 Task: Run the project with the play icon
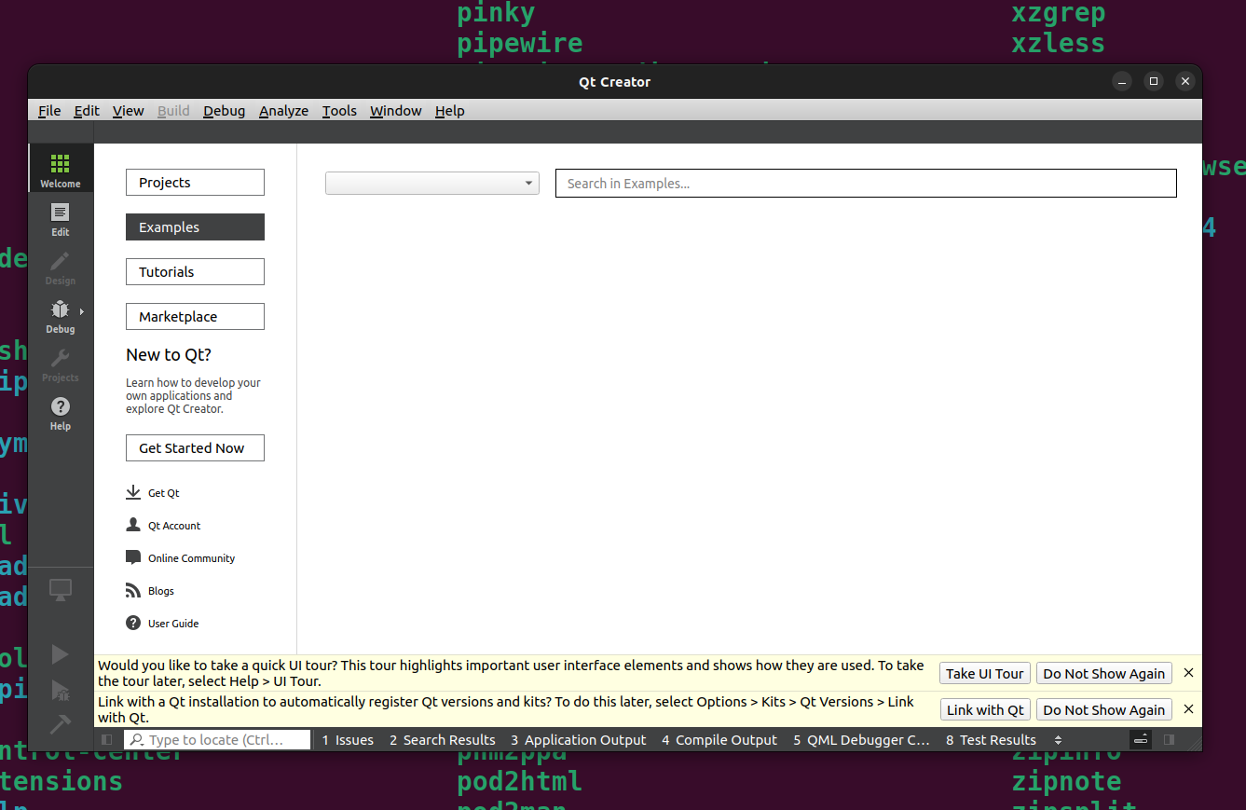pos(60,654)
